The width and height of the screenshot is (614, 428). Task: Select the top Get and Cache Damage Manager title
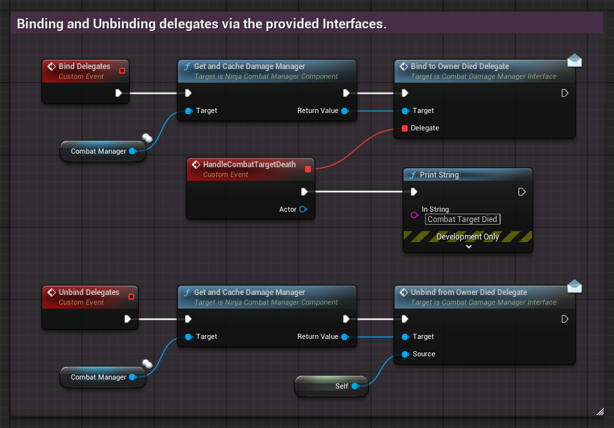point(250,66)
